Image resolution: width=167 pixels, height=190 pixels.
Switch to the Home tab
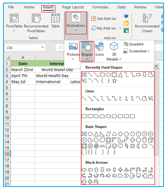(x=29, y=7)
